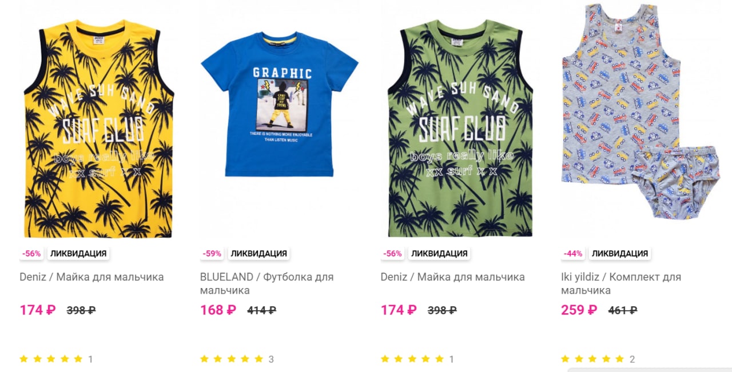
Task: Click the -56% discount badge on yellow tank top
Action: tap(31, 254)
